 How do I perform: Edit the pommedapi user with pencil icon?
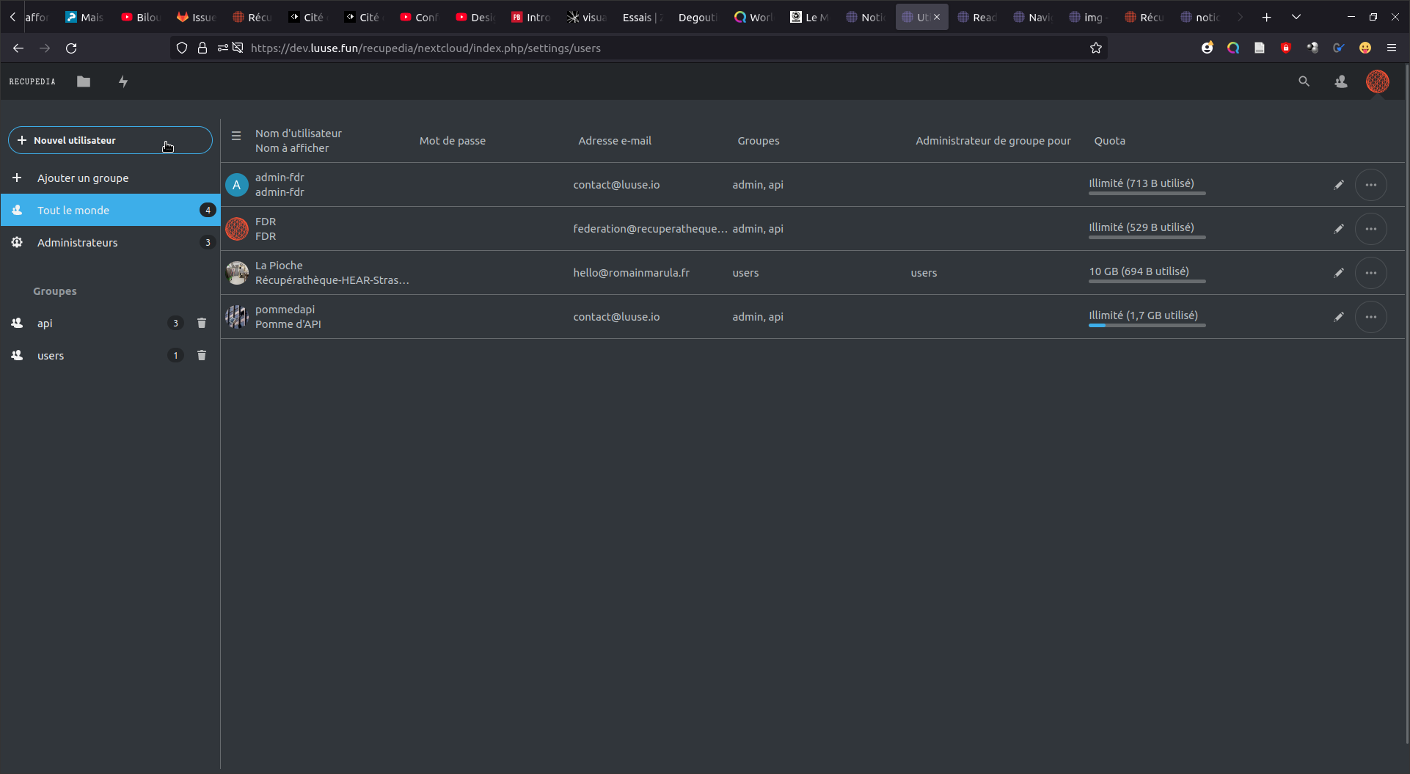(1338, 317)
